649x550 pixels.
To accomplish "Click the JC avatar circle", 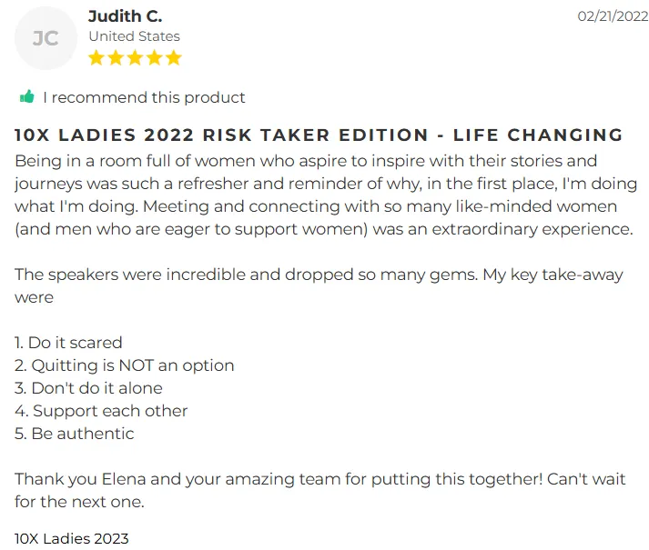I will click(x=46, y=38).
